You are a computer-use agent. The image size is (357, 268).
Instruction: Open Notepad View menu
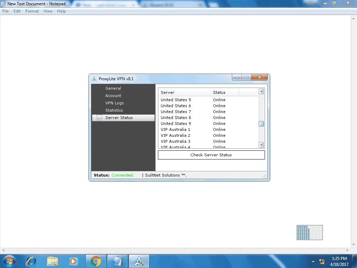coord(48,11)
